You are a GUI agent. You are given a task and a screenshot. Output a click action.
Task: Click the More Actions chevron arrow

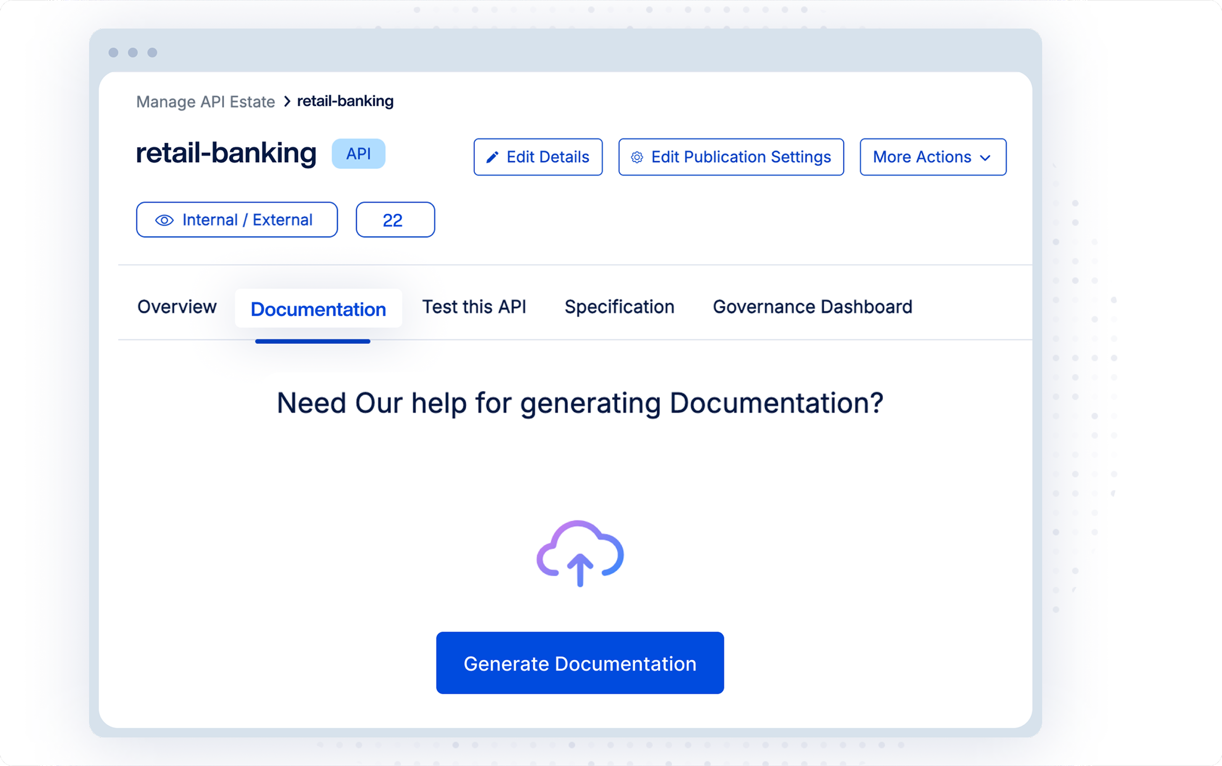click(985, 158)
